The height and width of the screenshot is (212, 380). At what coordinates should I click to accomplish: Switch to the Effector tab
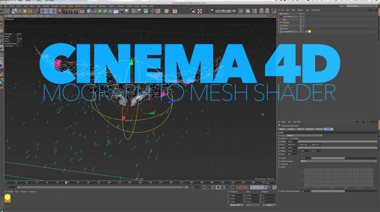tap(300, 129)
